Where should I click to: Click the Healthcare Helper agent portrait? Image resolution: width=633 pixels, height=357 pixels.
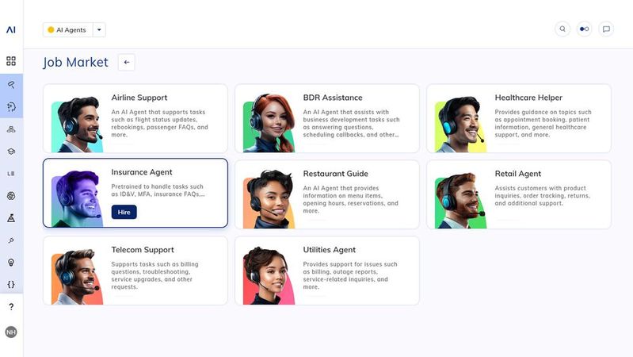tap(460, 124)
